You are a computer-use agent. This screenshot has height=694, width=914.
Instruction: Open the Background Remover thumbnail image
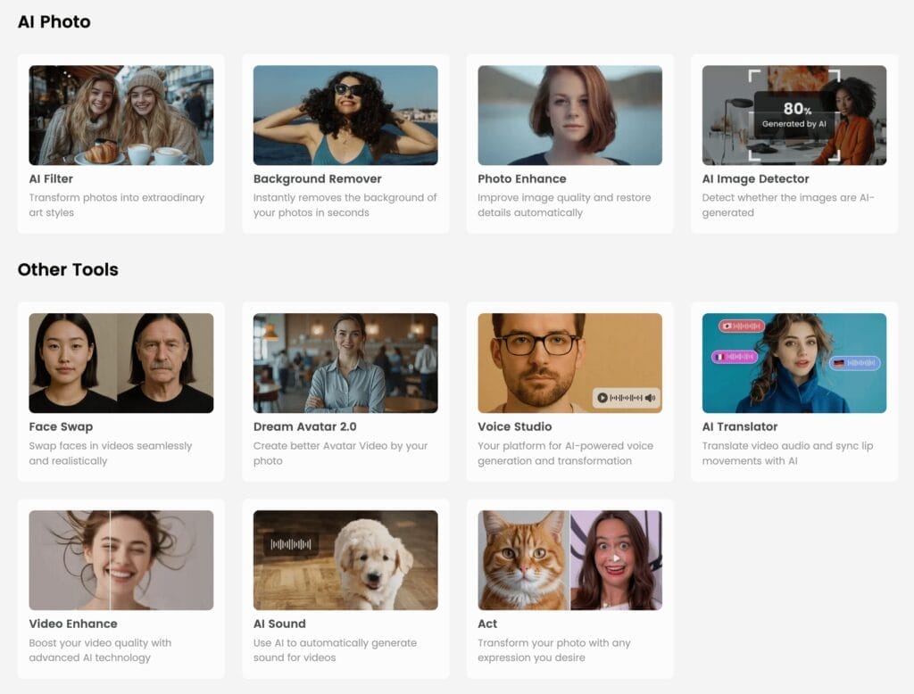(345, 115)
